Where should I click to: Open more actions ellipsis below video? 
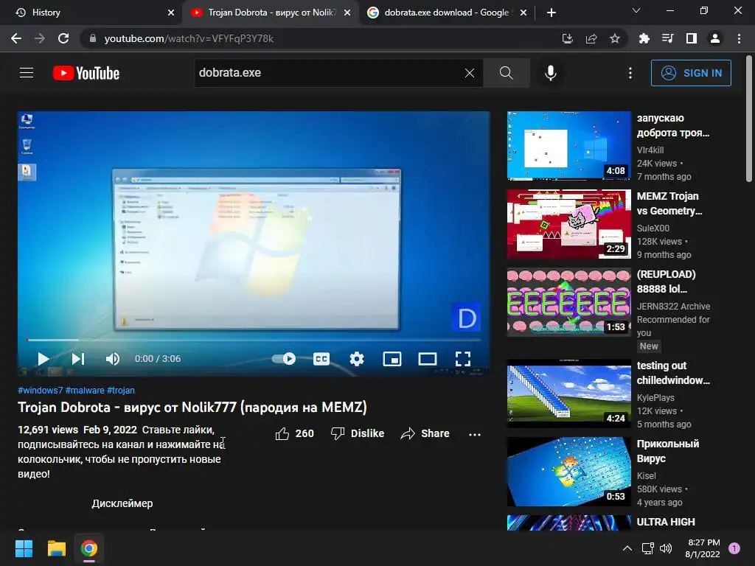click(x=475, y=434)
